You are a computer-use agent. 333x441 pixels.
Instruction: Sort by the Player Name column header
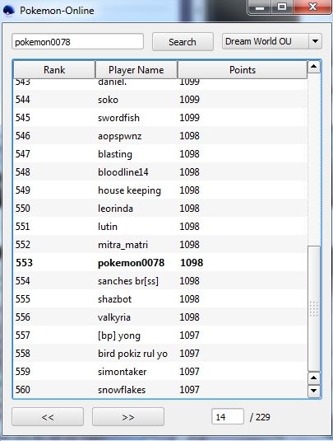pyautogui.click(x=136, y=70)
